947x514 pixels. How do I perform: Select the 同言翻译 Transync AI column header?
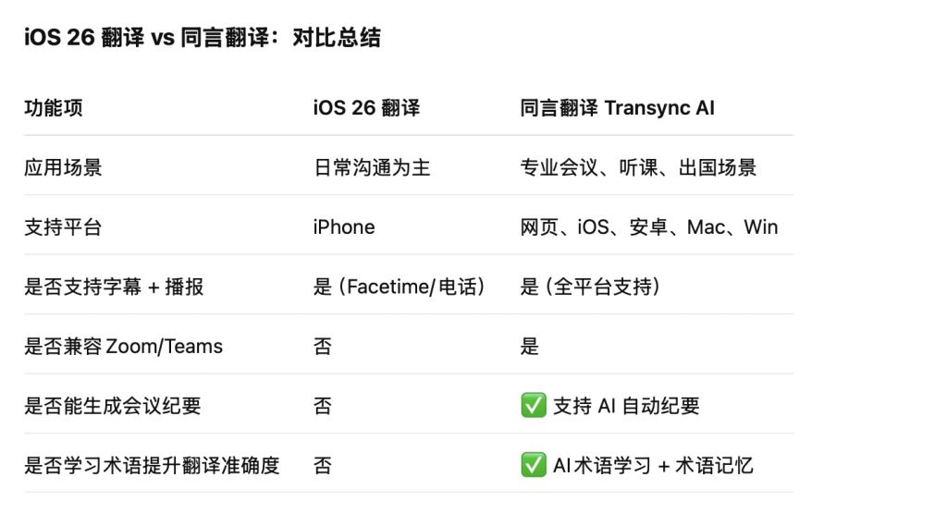pos(617,108)
